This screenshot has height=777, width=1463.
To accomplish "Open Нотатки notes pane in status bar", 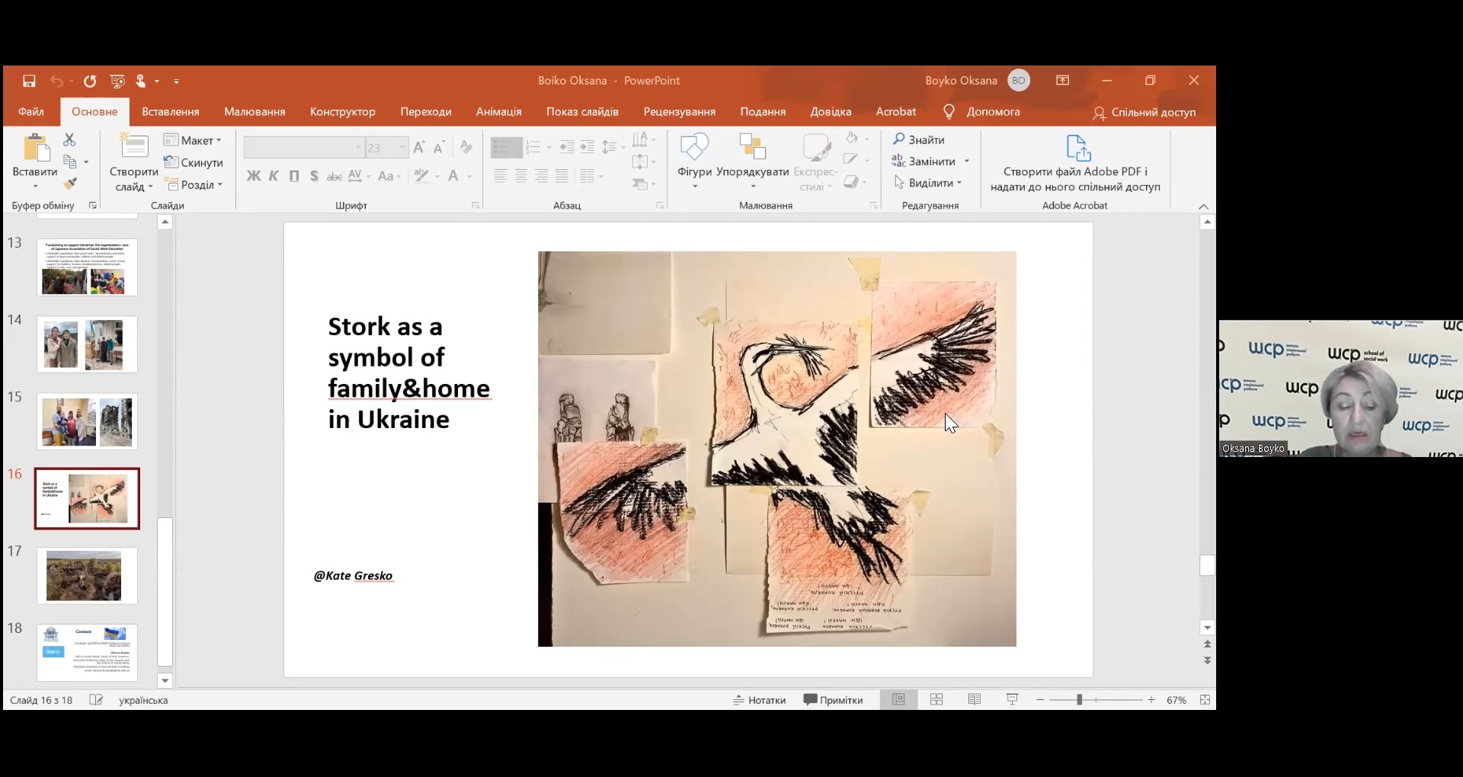I will pyautogui.click(x=760, y=700).
